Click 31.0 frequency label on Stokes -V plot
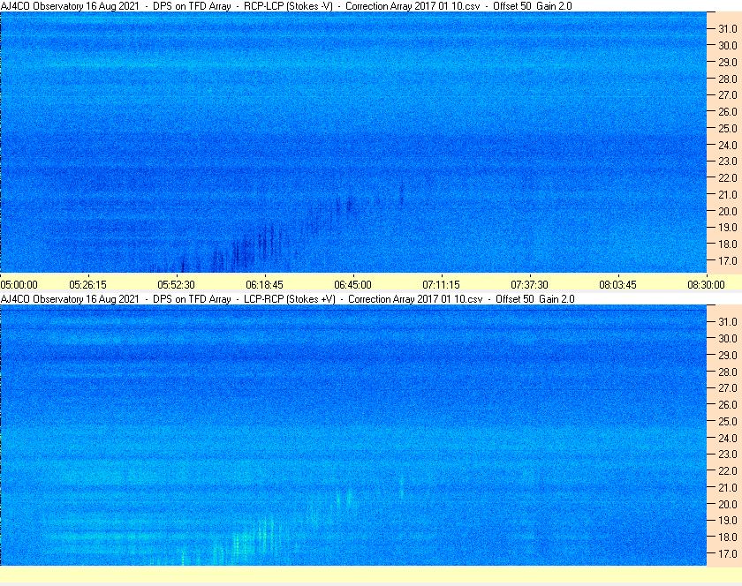742x586 pixels. tap(728, 29)
